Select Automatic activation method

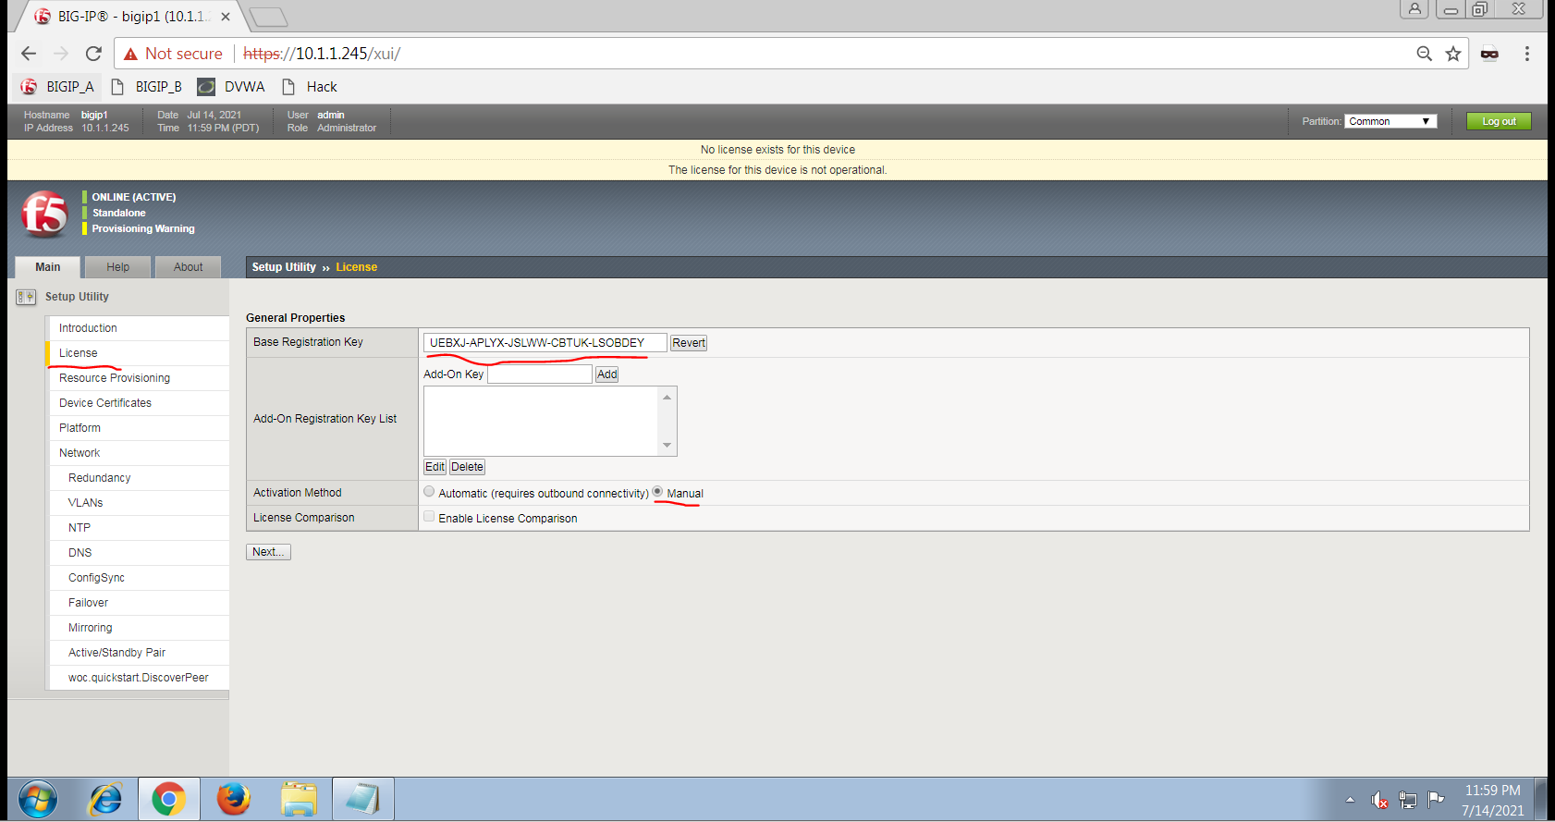(x=429, y=492)
